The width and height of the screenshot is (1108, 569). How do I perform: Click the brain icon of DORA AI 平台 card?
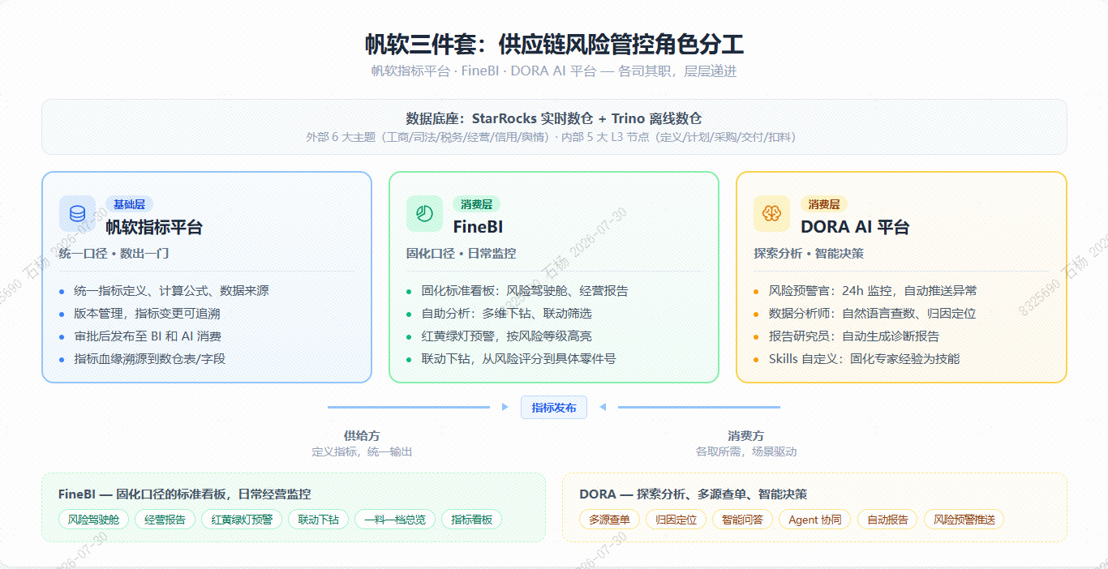(x=771, y=213)
